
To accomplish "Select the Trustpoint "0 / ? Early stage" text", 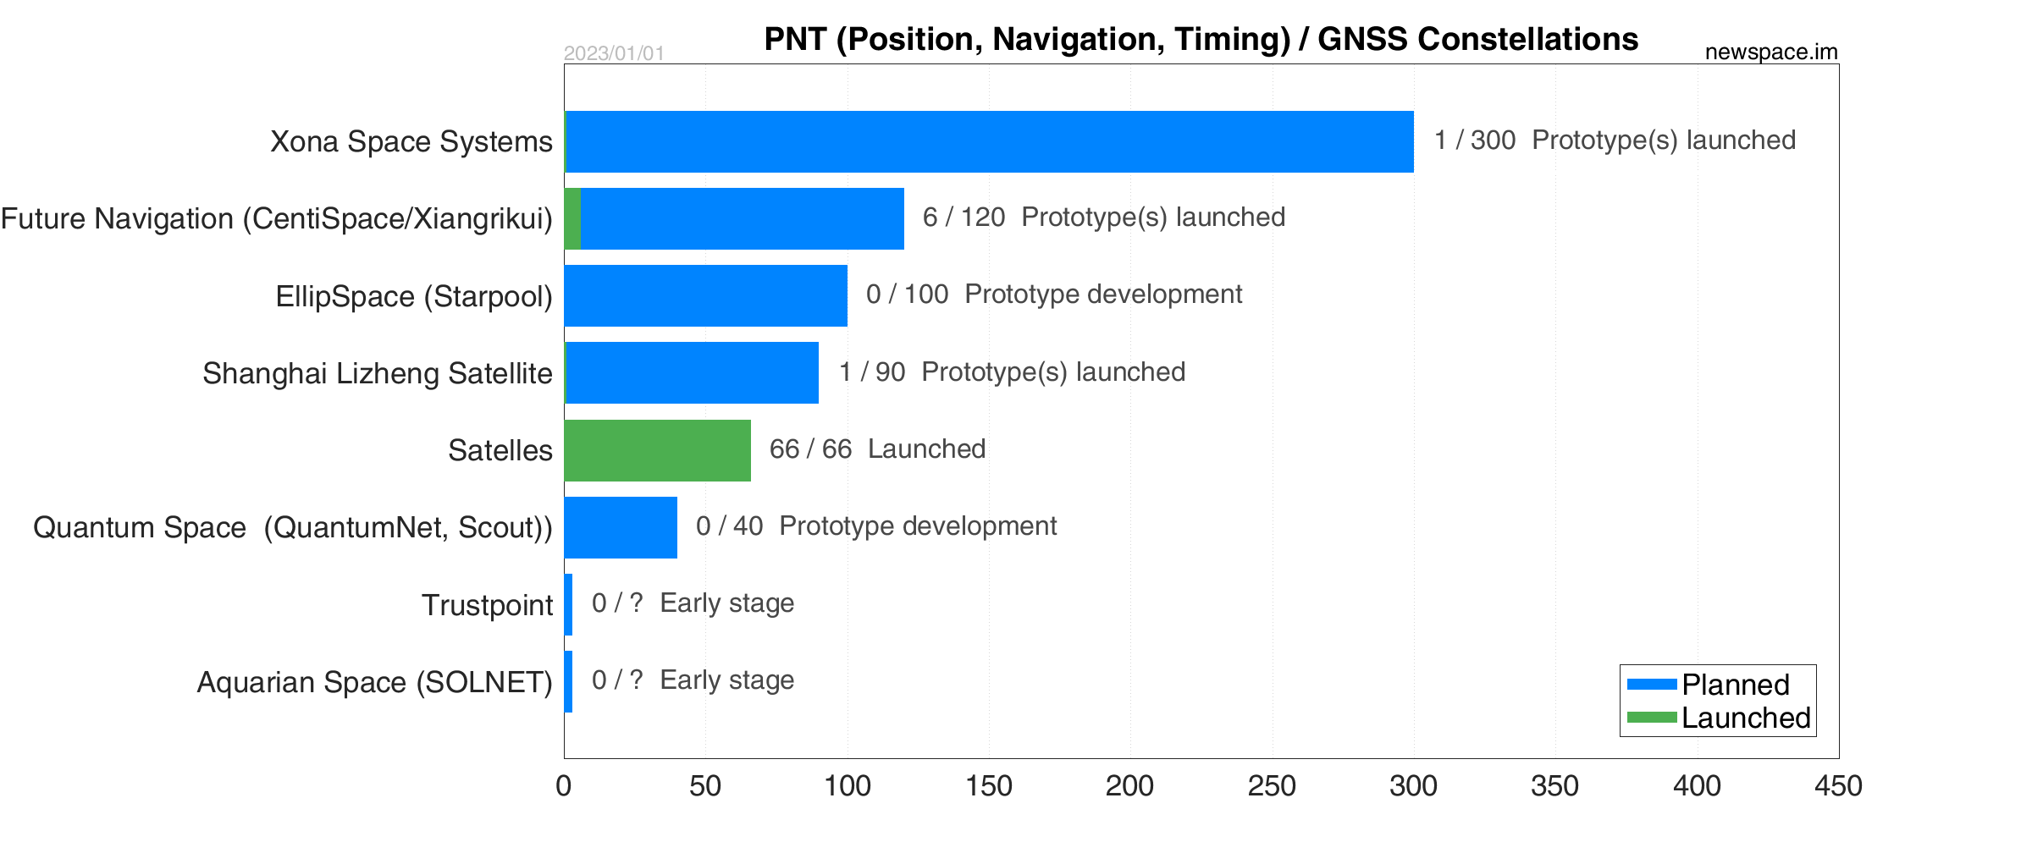I will click(x=693, y=603).
